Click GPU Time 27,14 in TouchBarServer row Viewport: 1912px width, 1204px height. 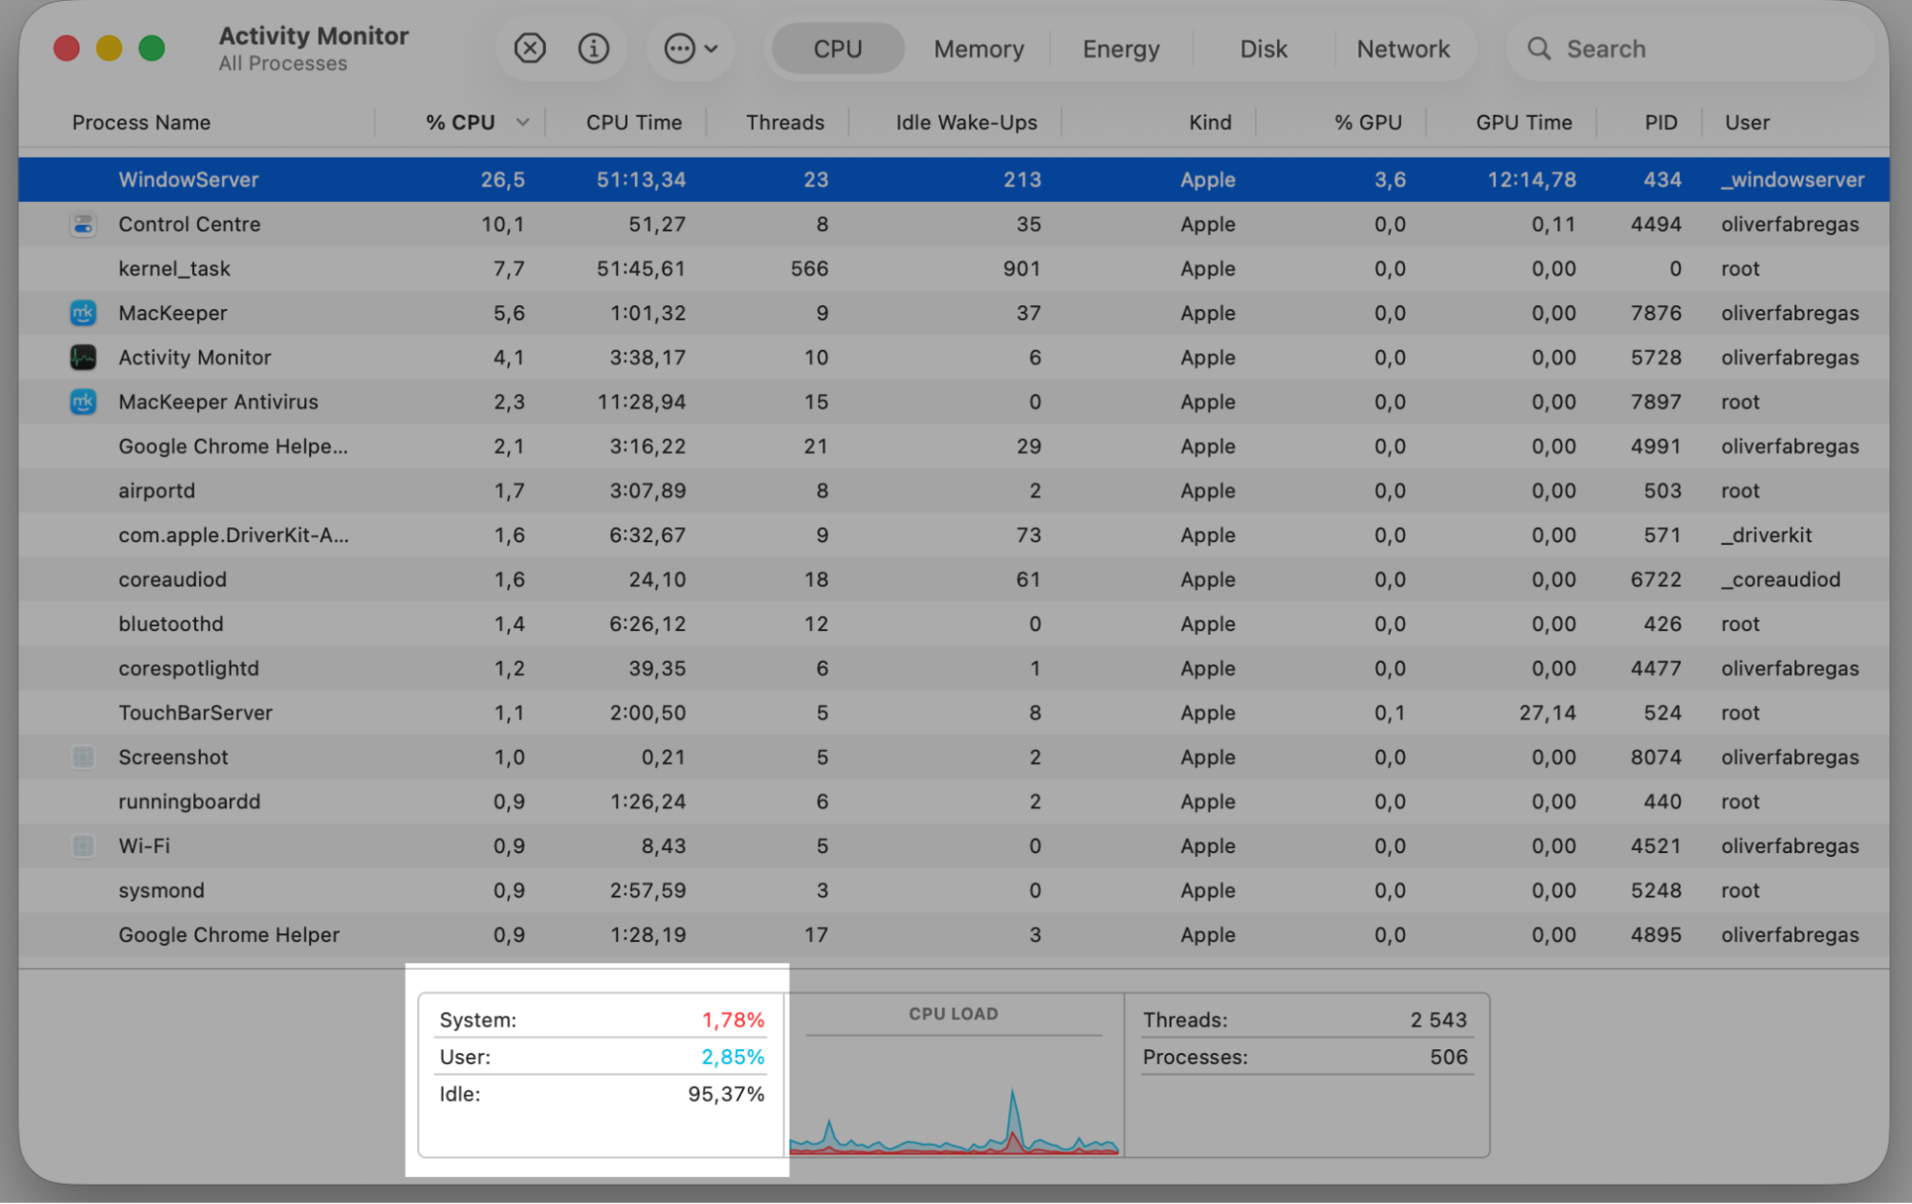(x=1547, y=713)
